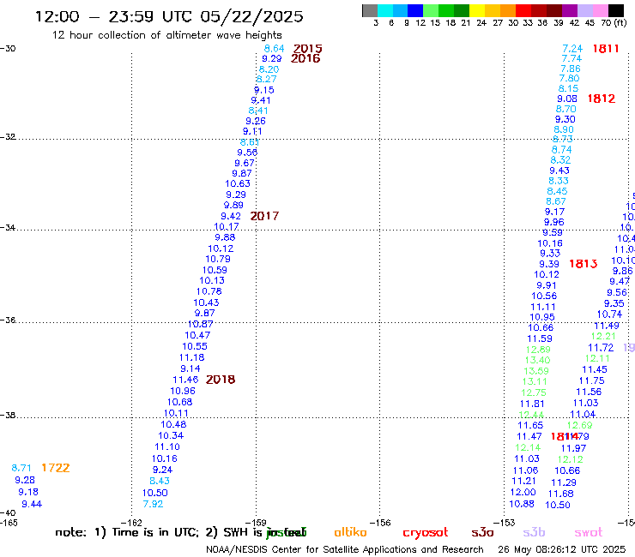Click wave height value '11.97'

pos(573,448)
